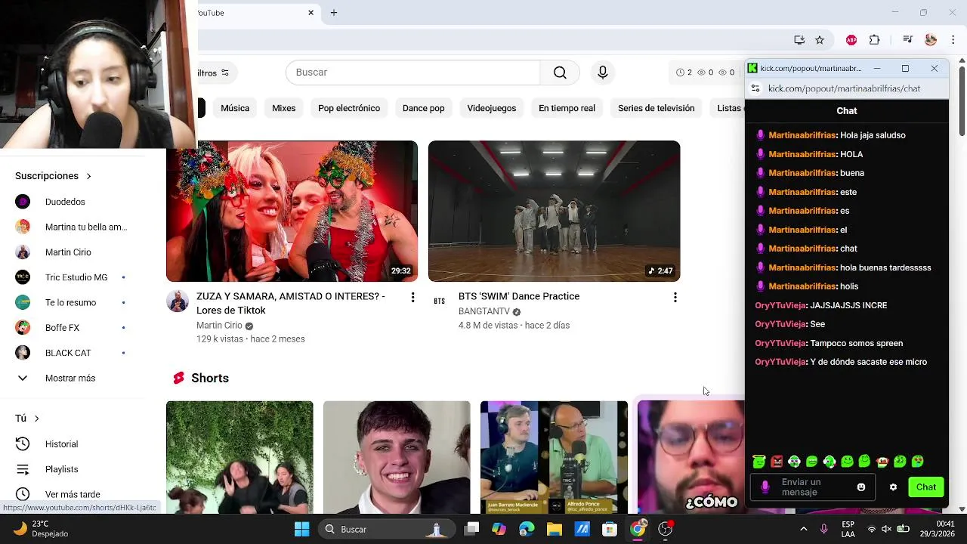The image size is (967, 544).
Task: Click the muted volume tray icon
Action: (887, 529)
